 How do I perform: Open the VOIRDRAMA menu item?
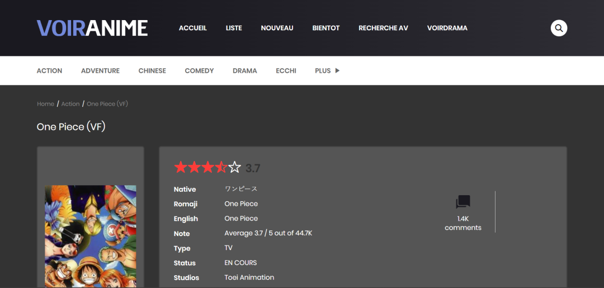pyautogui.click(x=447, y=28)
